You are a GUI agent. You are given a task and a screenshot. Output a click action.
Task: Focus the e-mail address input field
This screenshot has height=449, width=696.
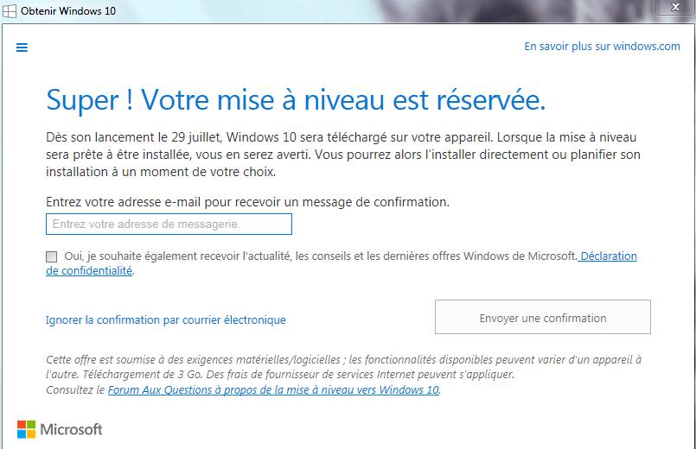pyautogui.click(x=169, y=224)
